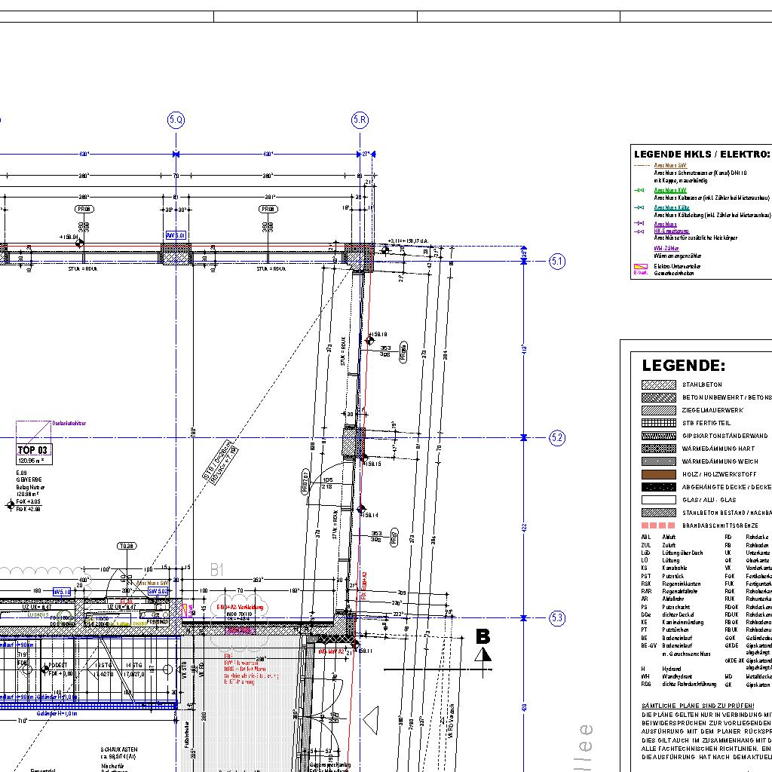Select grid axis marker 5.2
This screenshot has height=772, width=772.
[x=557, y=437]
